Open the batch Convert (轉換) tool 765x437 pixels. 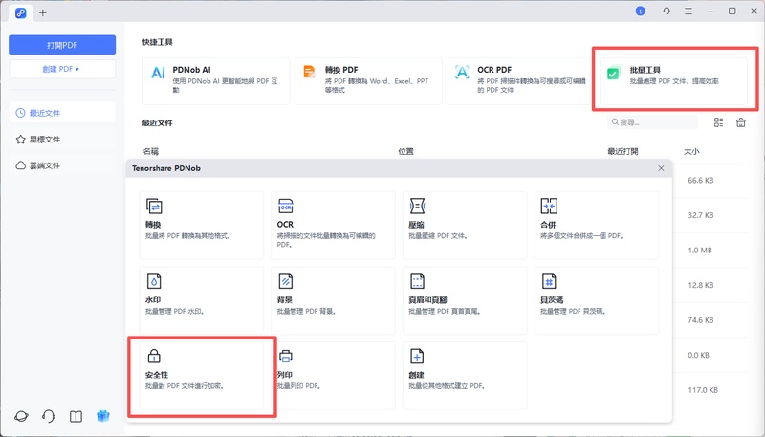click(201, 225)
